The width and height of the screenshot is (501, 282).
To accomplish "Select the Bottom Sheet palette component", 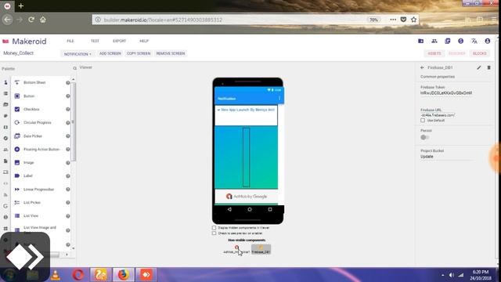I will pos(34,82).
